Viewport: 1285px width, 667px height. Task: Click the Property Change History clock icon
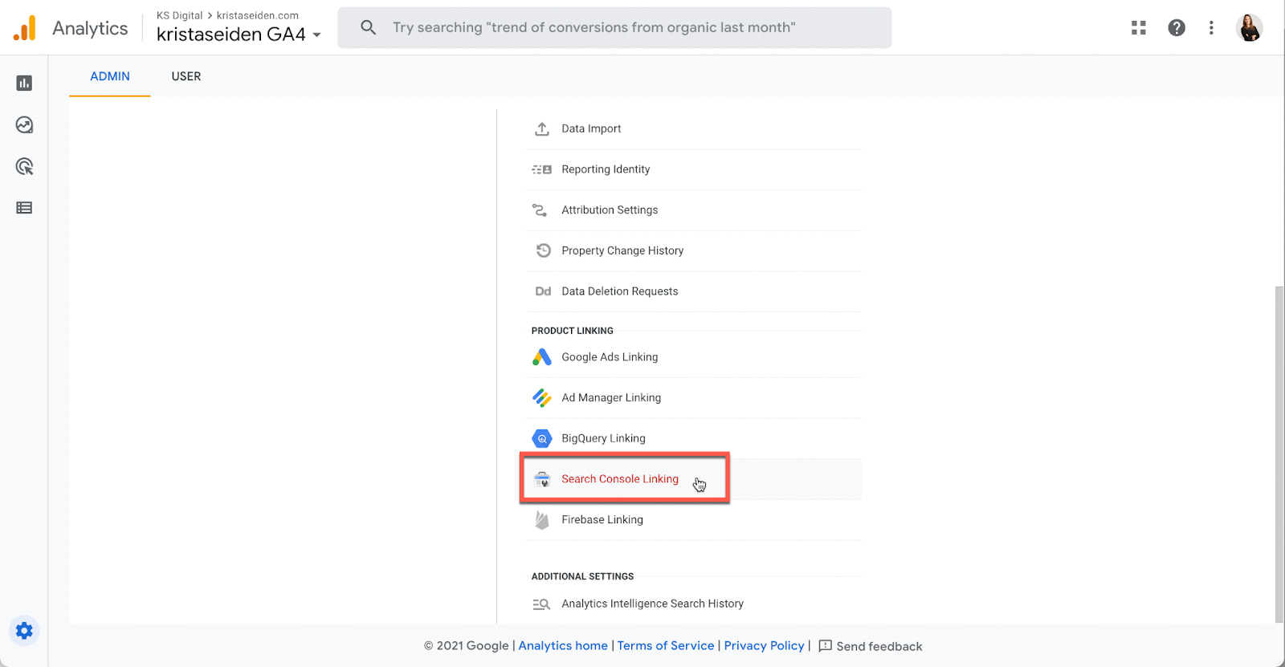pos(544,250)
